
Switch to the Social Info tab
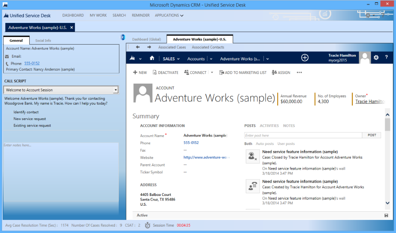[x=43, y=40]
